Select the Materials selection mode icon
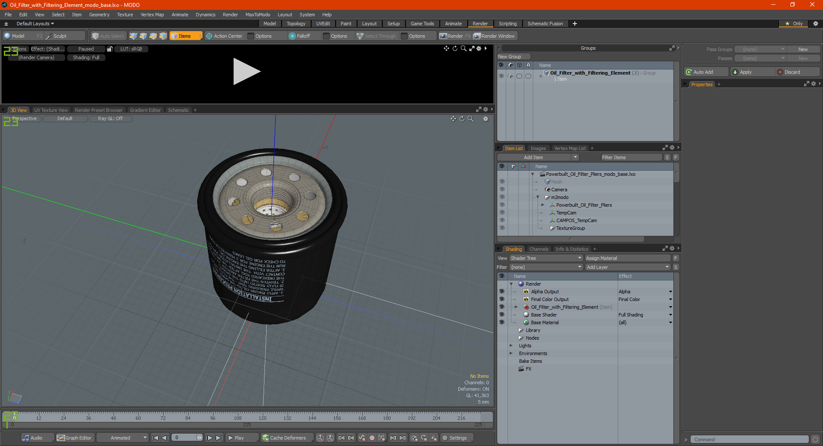Image resolution: width=823 pixels, height=446 pixels. pyautogui.click(x=163, y=36)
